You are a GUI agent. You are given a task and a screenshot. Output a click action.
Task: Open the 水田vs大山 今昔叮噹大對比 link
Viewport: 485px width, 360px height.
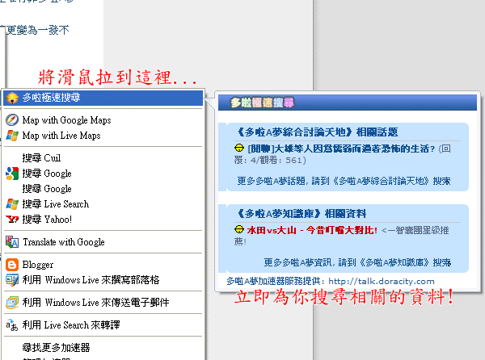[312, 230]
